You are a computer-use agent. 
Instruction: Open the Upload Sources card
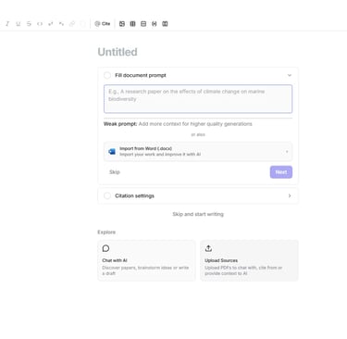[249, 260]
